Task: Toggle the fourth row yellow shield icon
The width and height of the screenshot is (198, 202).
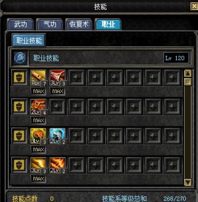Action: coord(20,165)
